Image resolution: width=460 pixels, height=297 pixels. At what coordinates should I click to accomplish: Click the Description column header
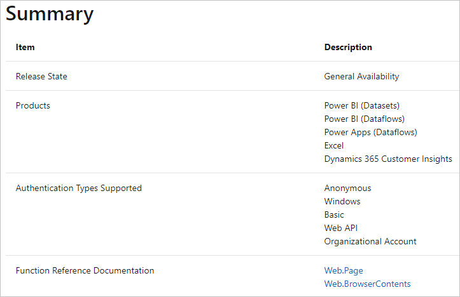tap(348, 47)
